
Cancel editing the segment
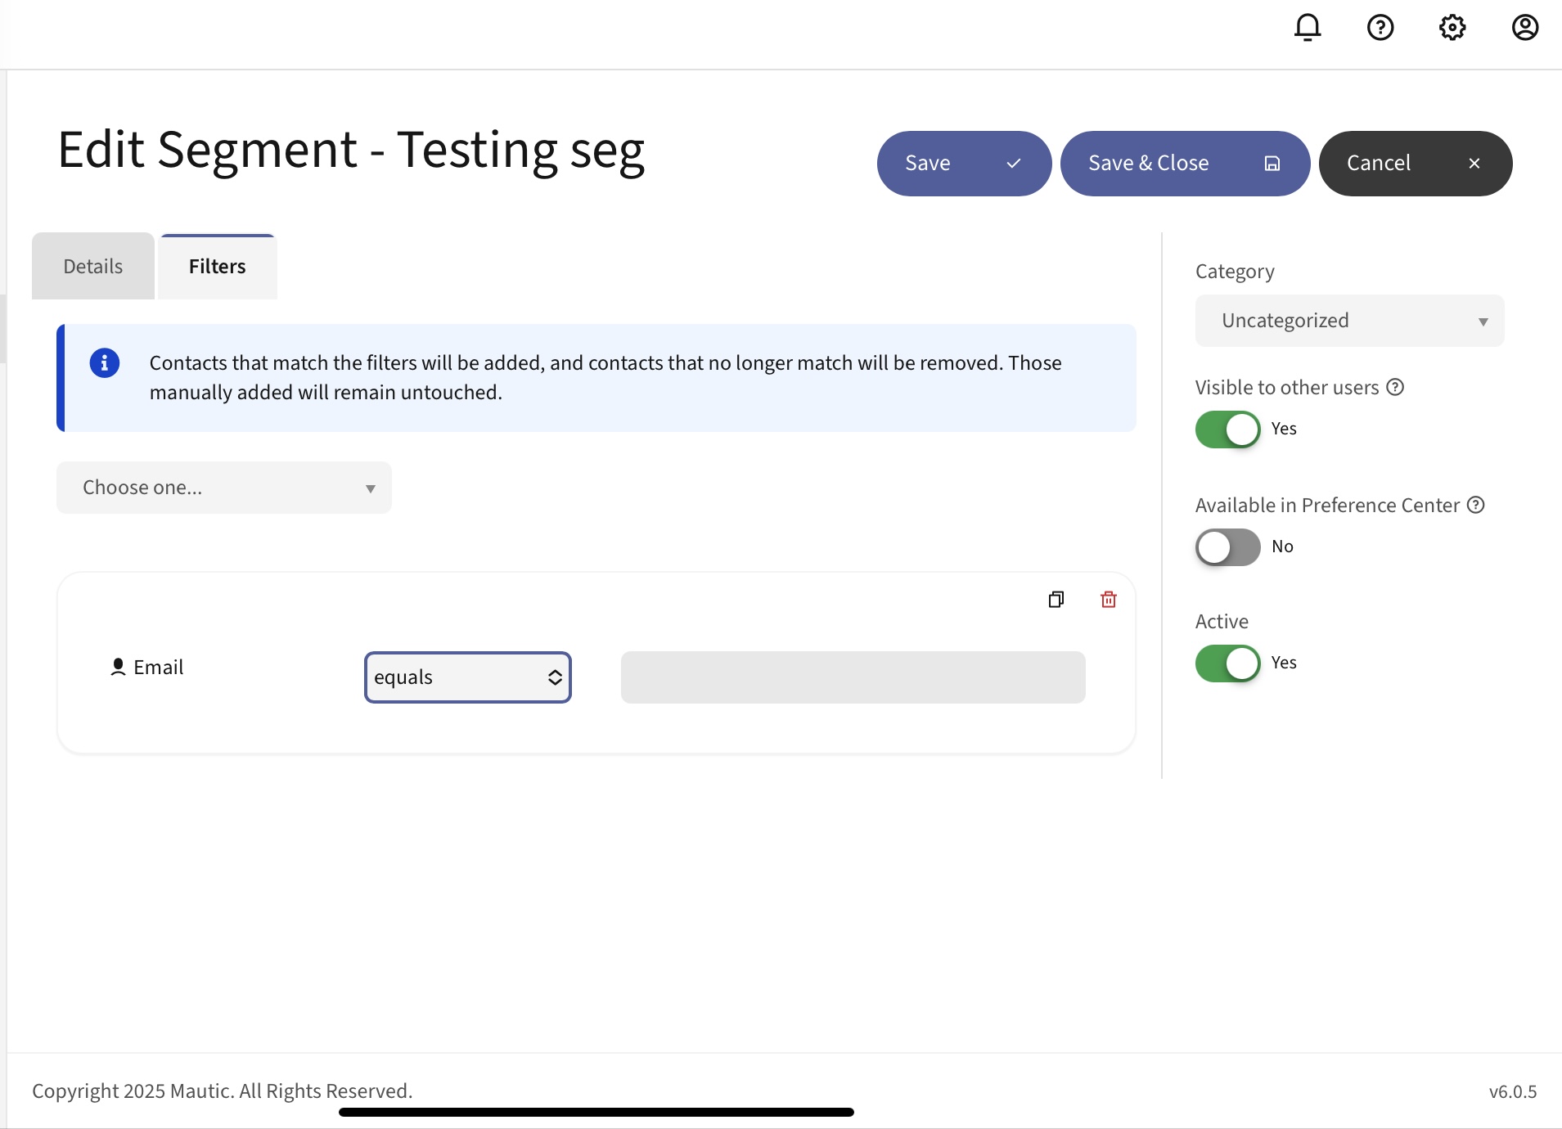pyautogui.click(x=1415, y=164)
